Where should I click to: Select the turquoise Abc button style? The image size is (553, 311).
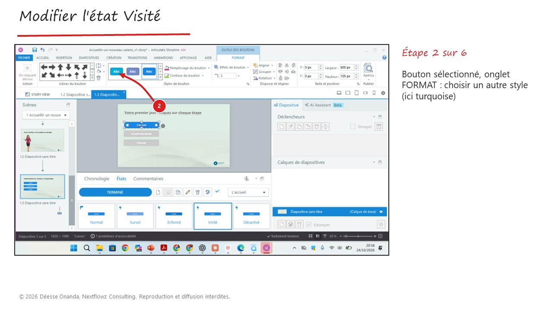click(117, 71)
